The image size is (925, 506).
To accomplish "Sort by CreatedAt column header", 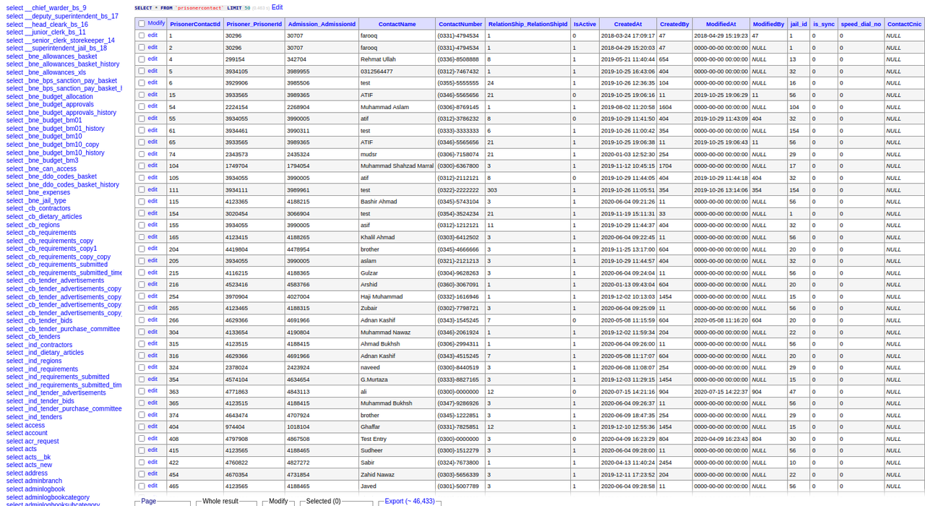I will (x=628, y=24).
